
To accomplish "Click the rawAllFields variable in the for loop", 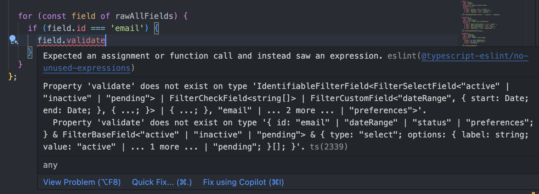I will coord(145,16).
